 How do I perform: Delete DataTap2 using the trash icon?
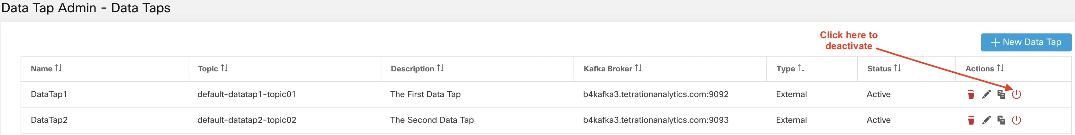click(971, 121)
